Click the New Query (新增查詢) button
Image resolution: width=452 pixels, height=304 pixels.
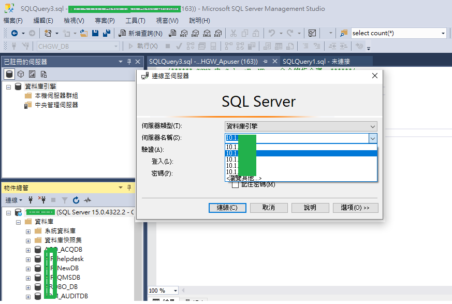pyautogui.click(x=140, y=33)
